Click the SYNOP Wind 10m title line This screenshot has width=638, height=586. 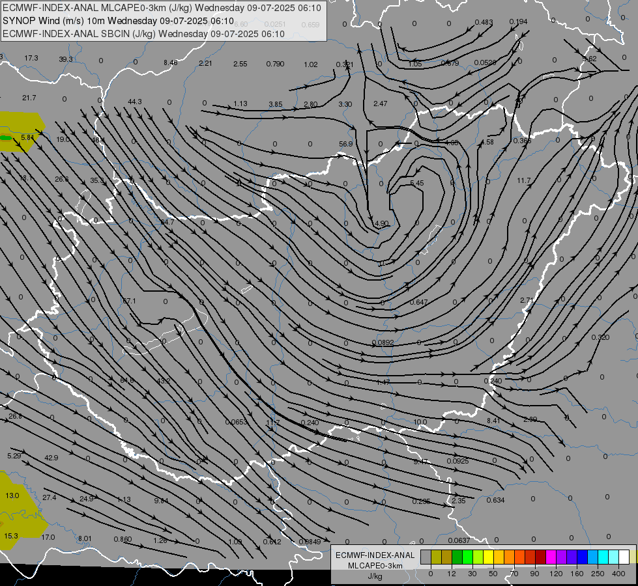point(118,21)
